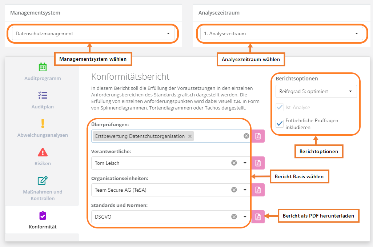
Task: Toggle the Ist-Analyse checkbox
Action: click(x=280, y=107)
